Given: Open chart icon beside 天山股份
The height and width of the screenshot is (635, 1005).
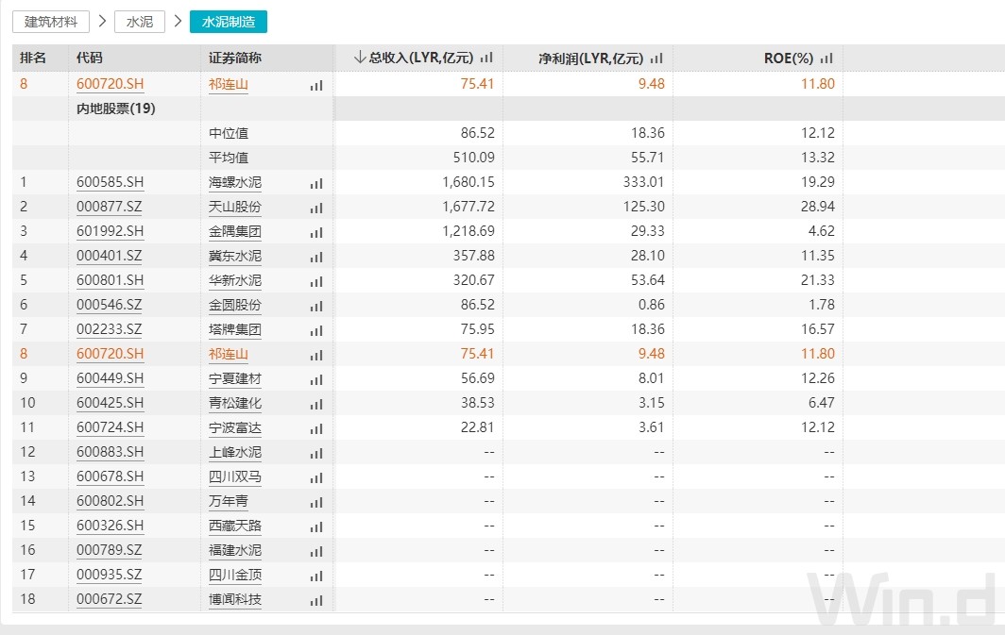Looking at the screenshot, I should [315, 207].
